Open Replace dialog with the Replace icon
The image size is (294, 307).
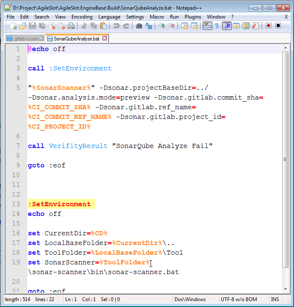coord(149,26)
